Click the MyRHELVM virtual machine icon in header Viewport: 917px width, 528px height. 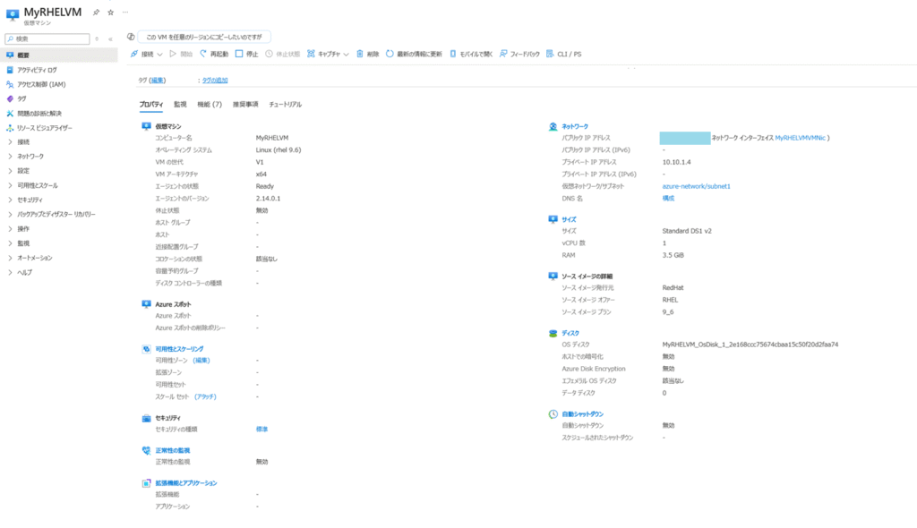coord(13,14)
